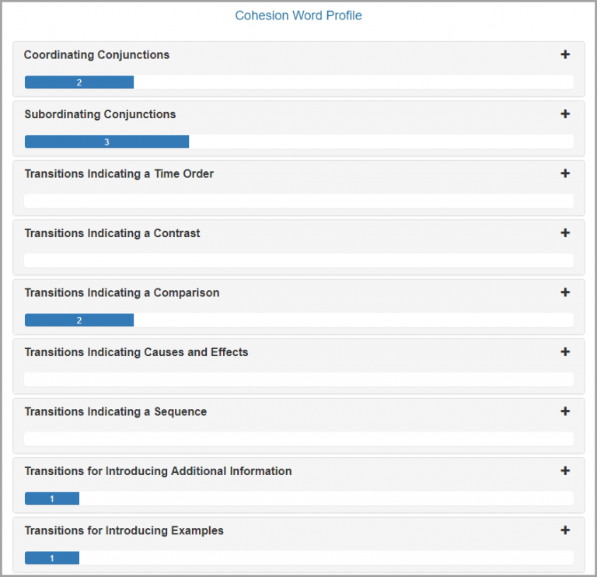Click the empty Time Order progress bar
The width and height of the screenshot is (597, 577).
pos(298,201)
